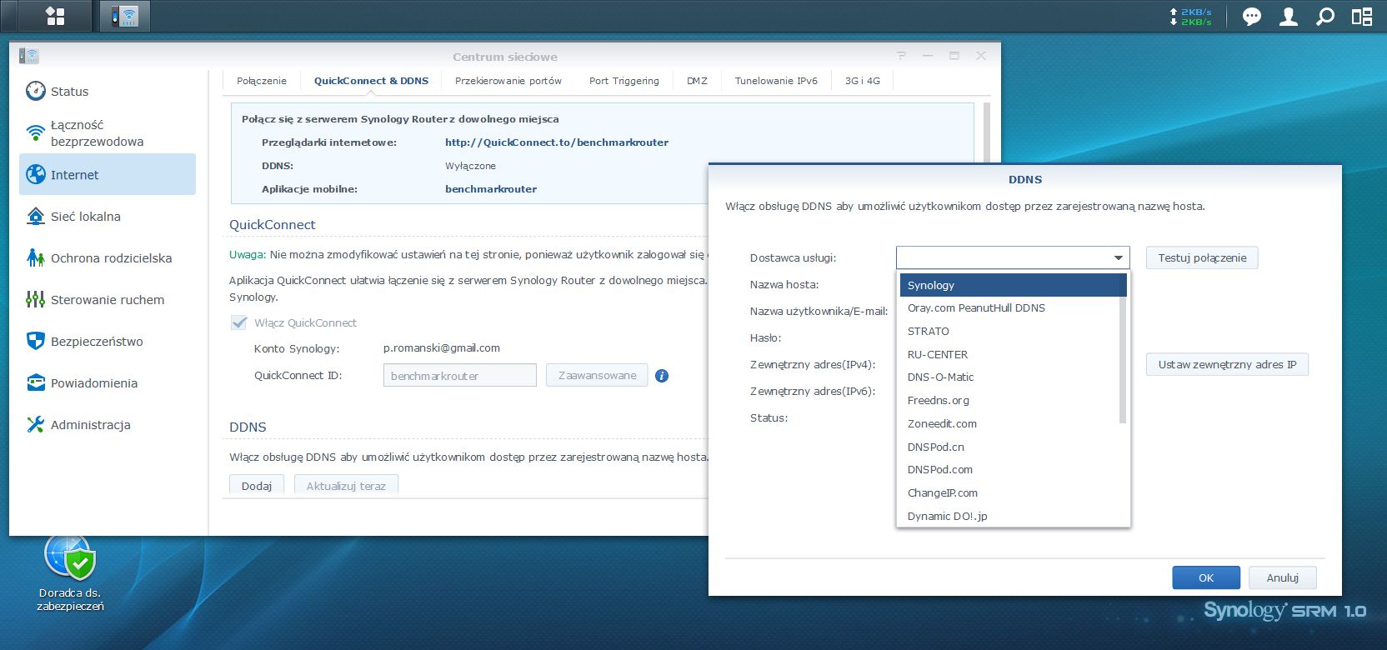
Task: Click the administration tools icon
Action: click(x=36, y=424)
